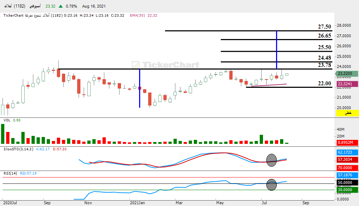Select the 27.50 resistance line label
The height and width of the screenshot is (206, 359).
pyautogui.click(x=325, y=27)
